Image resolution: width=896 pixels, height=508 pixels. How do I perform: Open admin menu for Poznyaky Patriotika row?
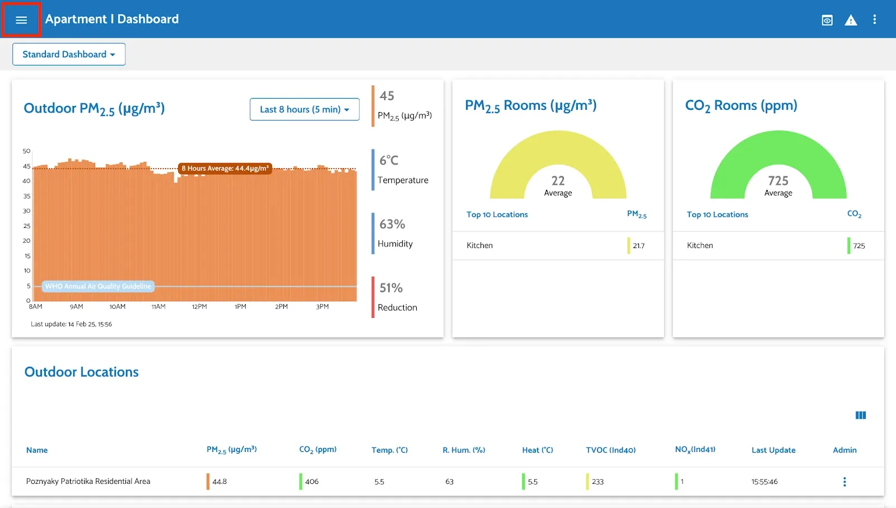[x=844, y=482]
